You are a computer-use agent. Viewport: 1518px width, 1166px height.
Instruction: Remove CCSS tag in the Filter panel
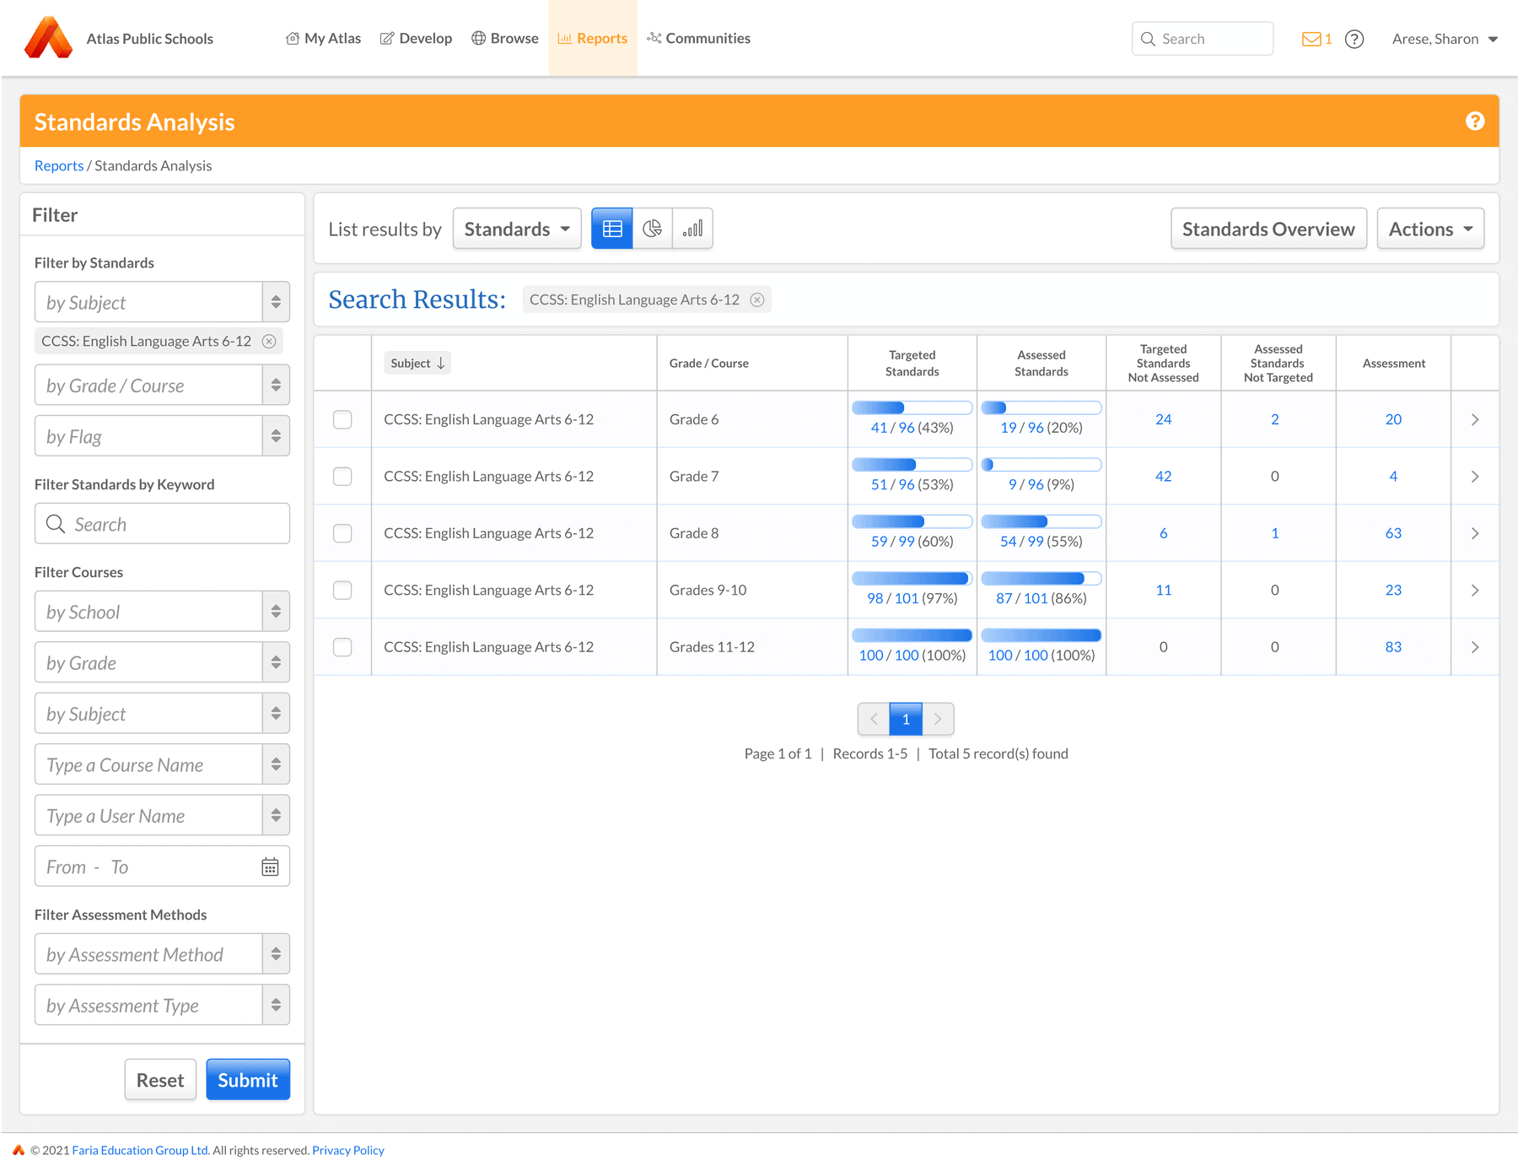click(269, 341)
